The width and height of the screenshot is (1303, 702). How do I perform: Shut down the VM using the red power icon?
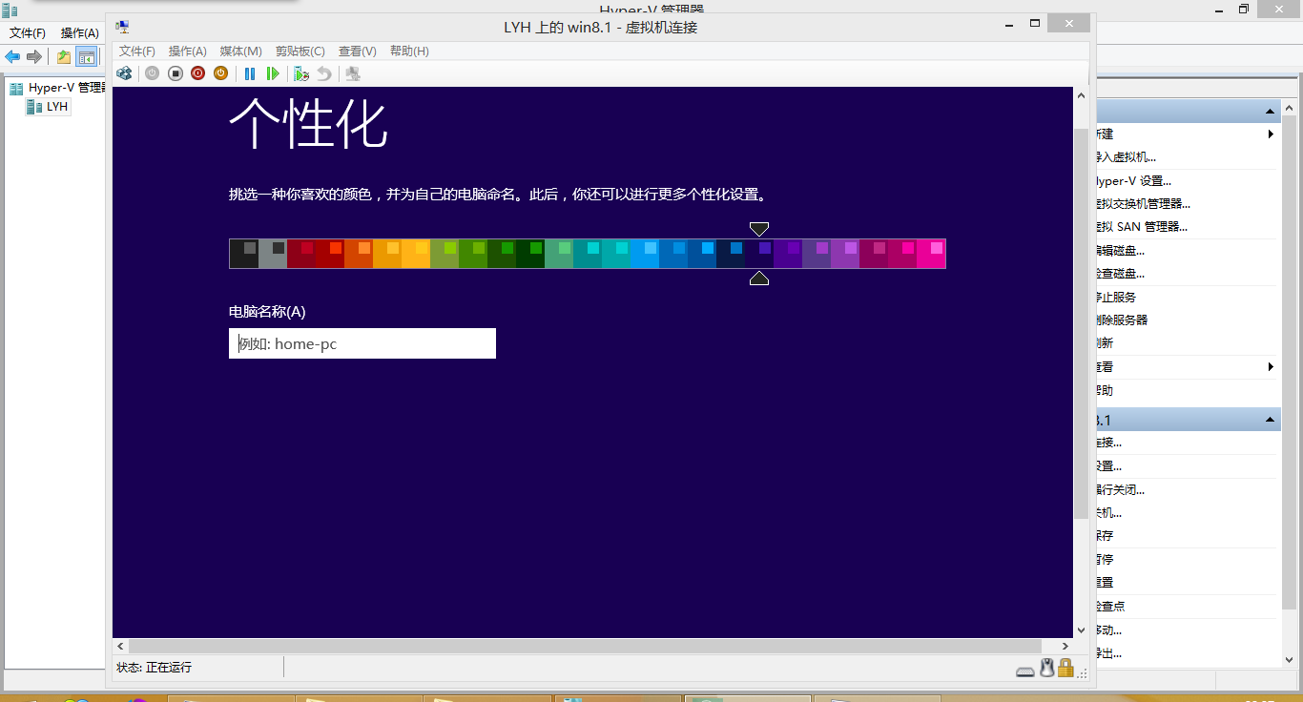point(198,73)
